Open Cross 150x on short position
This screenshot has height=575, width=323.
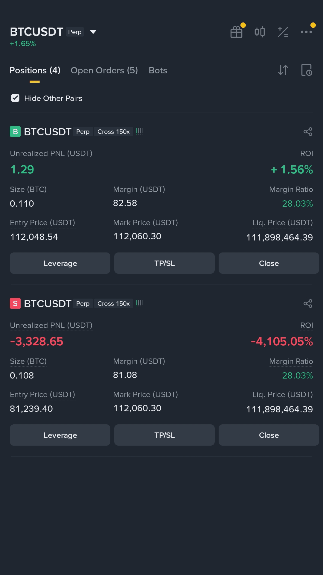point(114,304)
